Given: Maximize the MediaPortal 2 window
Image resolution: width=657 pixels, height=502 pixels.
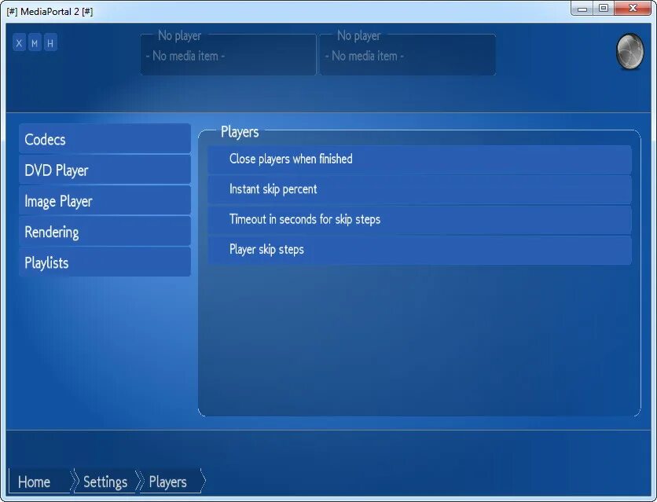Looking at the screenshot, I should (x=604, y=8).
